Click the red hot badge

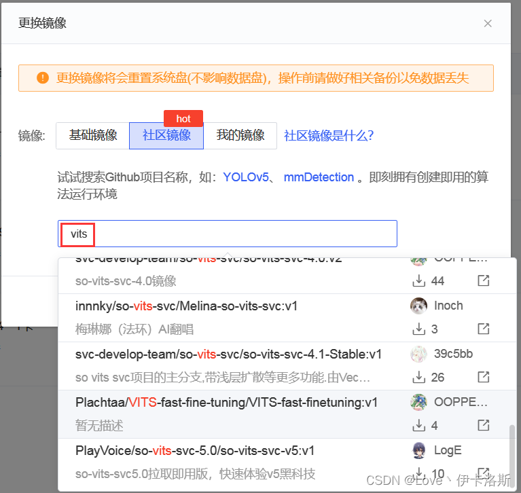point(183,119)
